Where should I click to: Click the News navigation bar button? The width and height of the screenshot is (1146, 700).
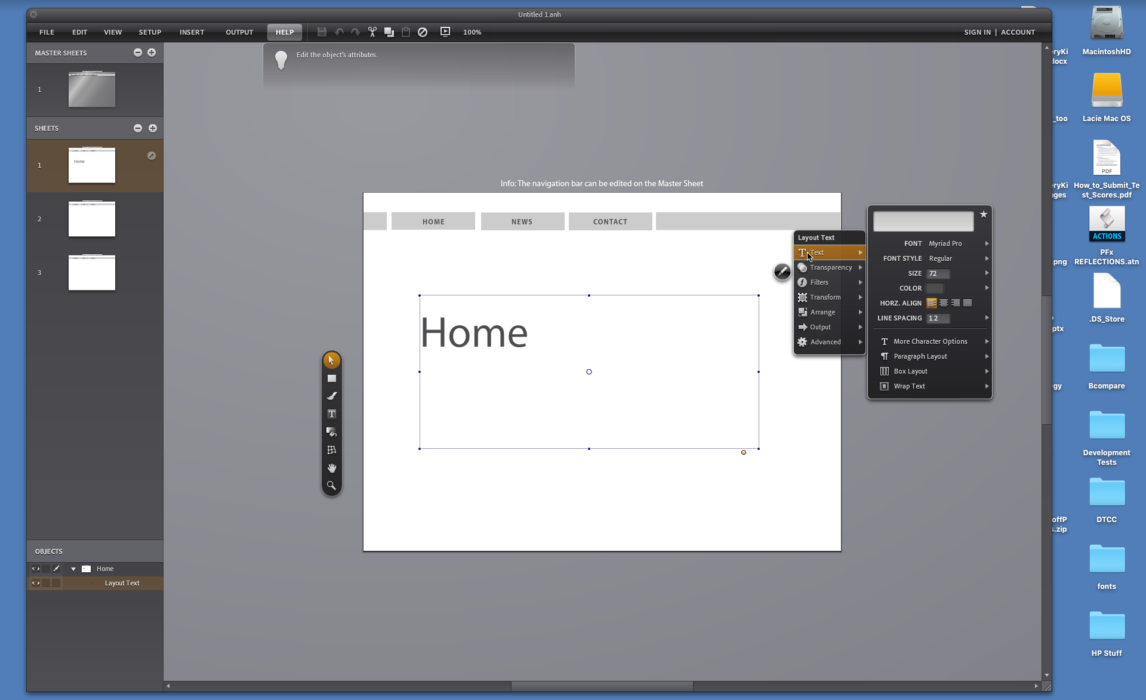point(522,221)
